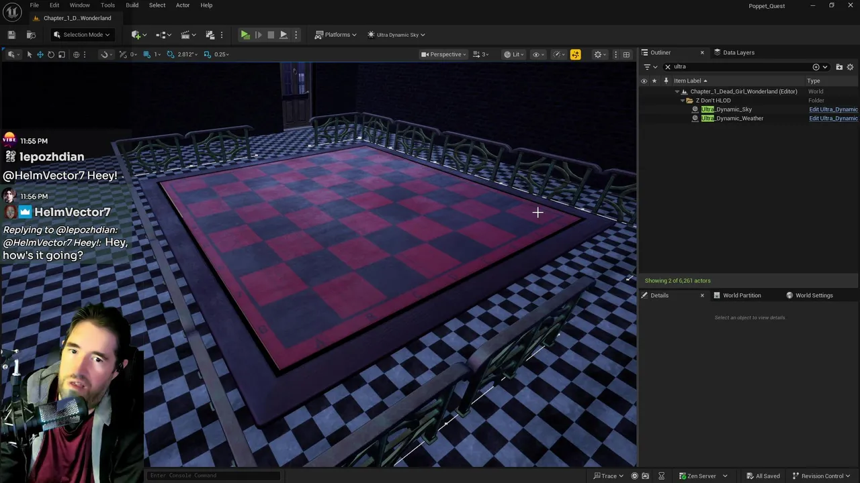Switch to the Data Layers tab
The image size is (860, 483).
coord(734,52)
